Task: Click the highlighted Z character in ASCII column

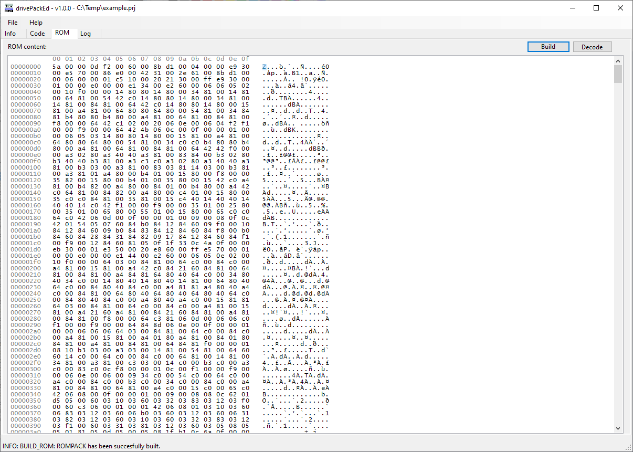Action: pyautogui.click(x=264, y=67)
